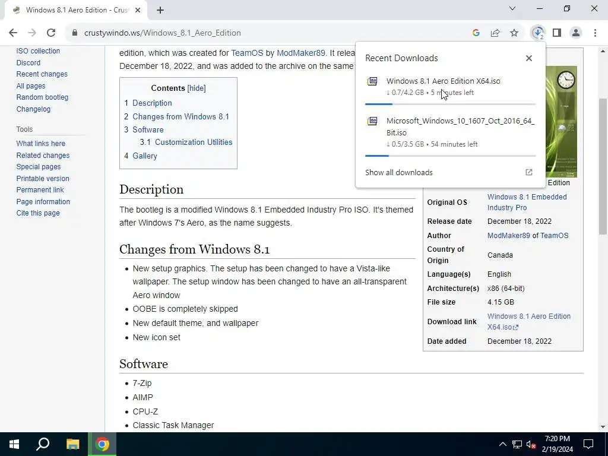Viewport: 608px width, 456px height.
Task: Launch File Explorer from the taskbar
Action: (72, 444)
